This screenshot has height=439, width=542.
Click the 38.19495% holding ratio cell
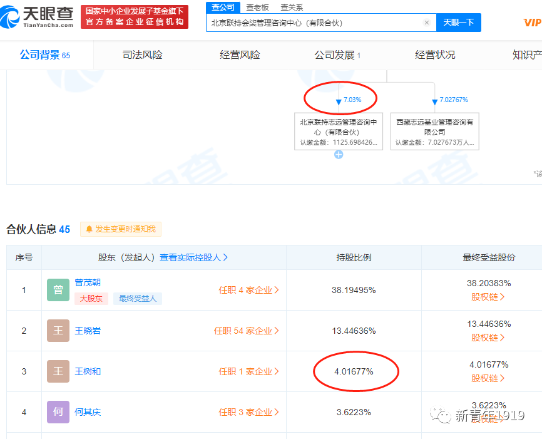point(354,290)
